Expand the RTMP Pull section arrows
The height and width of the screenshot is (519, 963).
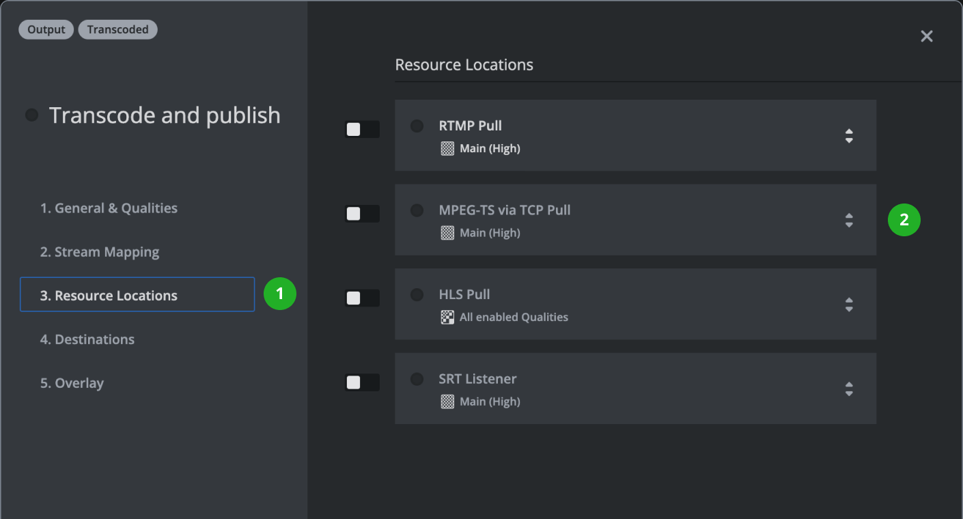coord(849,136)
